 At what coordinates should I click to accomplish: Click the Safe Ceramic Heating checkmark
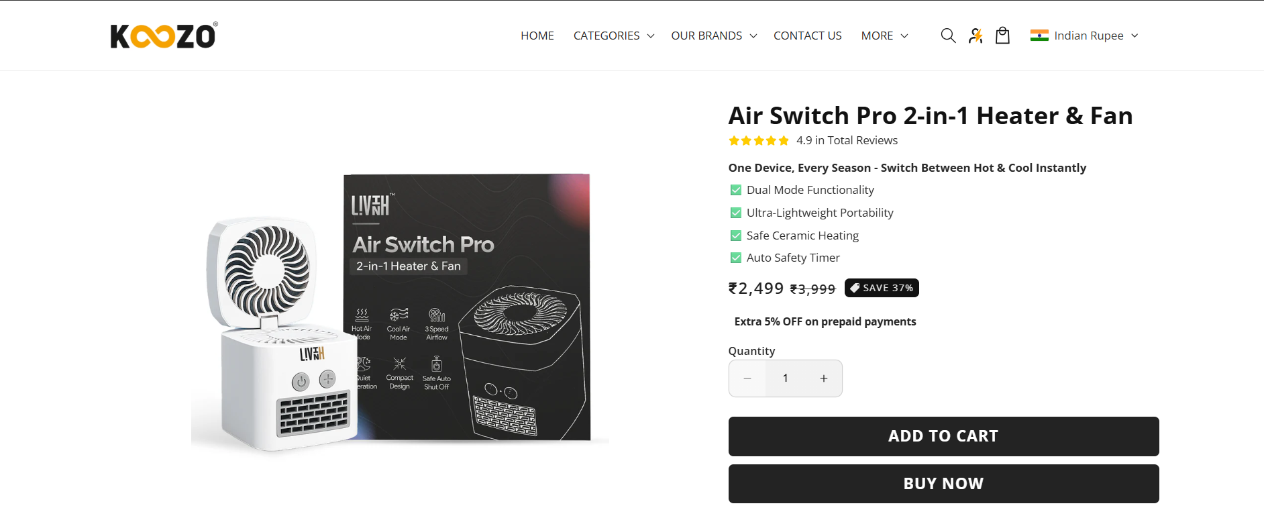[736, 236]
